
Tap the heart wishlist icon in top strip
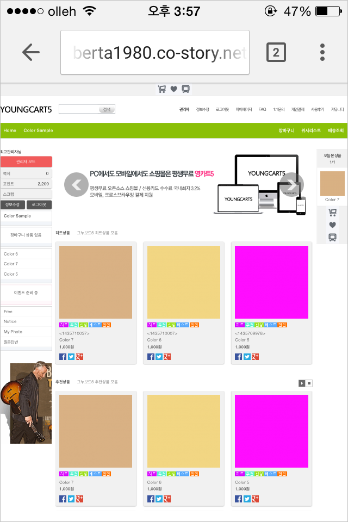173,89
